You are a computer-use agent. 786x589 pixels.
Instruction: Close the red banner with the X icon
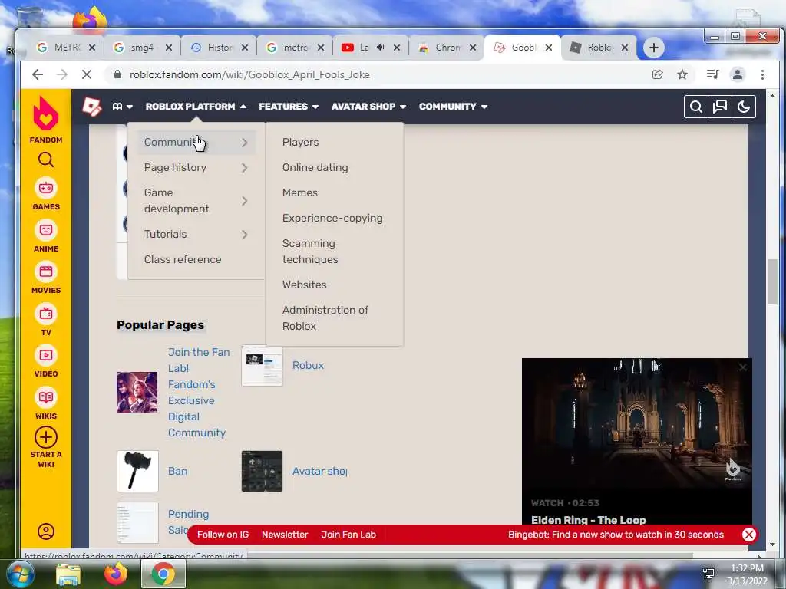tap(749, 535)
